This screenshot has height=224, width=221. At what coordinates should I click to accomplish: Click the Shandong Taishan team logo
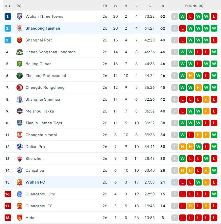19,28
